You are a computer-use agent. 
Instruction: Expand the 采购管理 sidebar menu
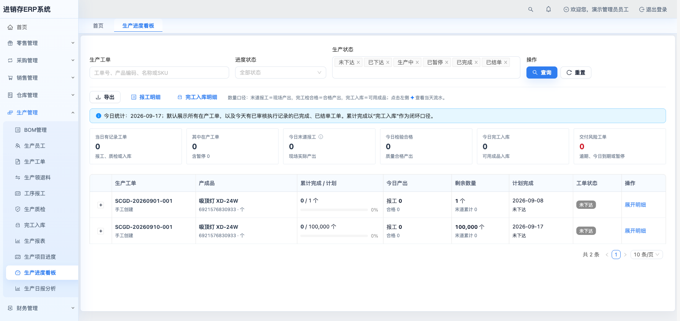click(39, 60)
